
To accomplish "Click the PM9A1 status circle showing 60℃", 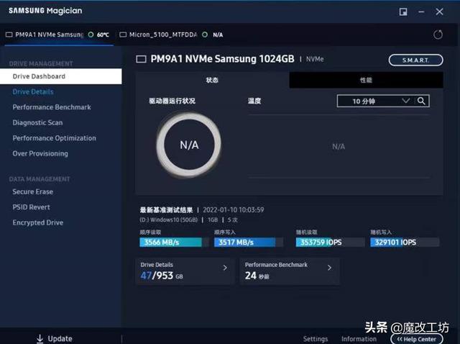I will point(91,35).
